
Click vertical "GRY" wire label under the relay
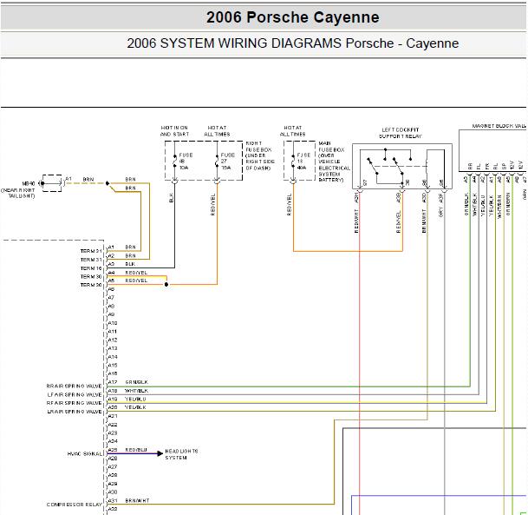click(440, 212)
